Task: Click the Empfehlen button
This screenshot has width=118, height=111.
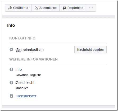Action: [73, 8]
